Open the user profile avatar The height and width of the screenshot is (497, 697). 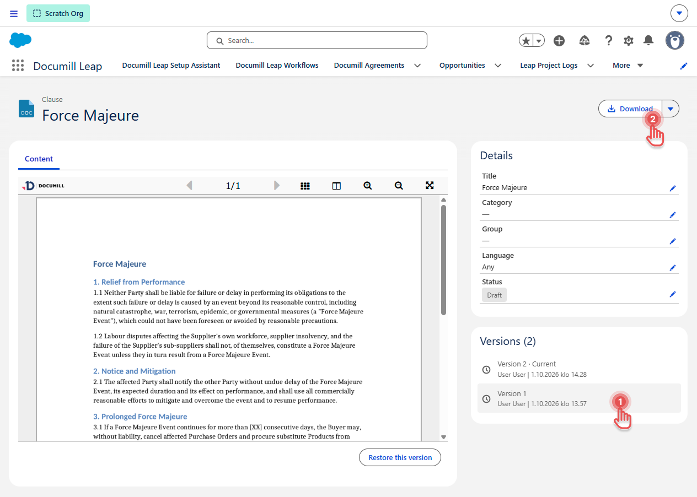[675, 40]
